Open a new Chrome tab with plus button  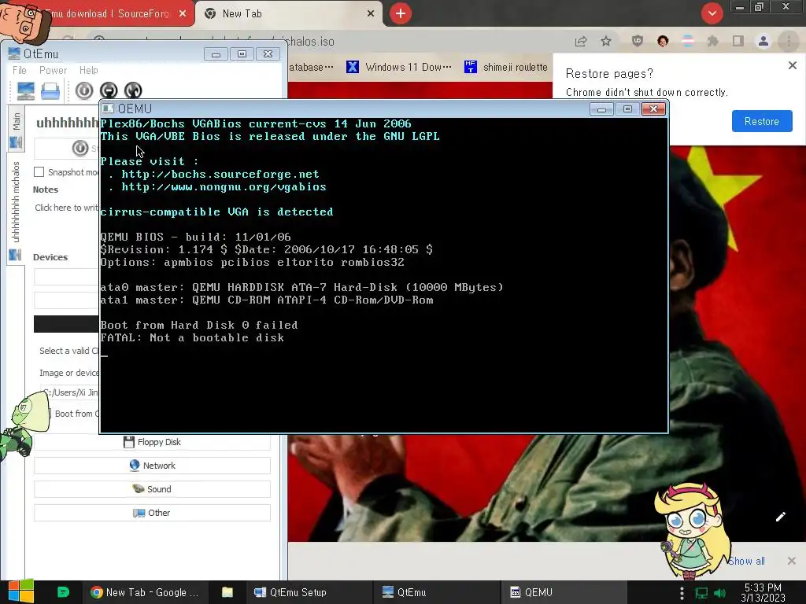click(x=401, y=13)
